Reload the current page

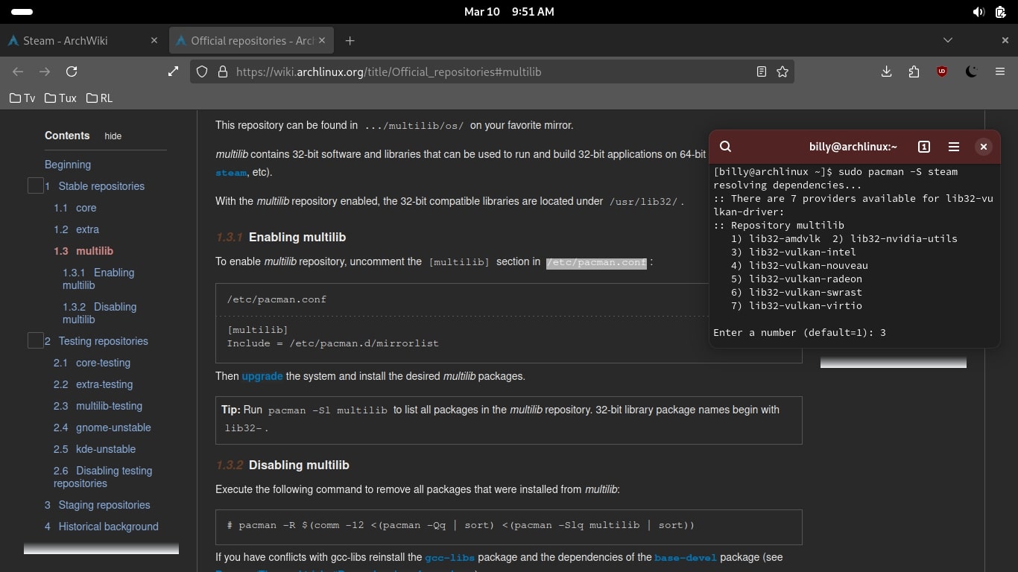[72, 71]
